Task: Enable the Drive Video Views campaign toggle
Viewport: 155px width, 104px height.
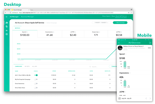Action: pyautogui.click(x=36, y=88)
